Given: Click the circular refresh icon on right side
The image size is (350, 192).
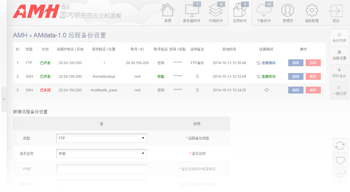Looking at the screenshot, I should click(x=340, y=146).
